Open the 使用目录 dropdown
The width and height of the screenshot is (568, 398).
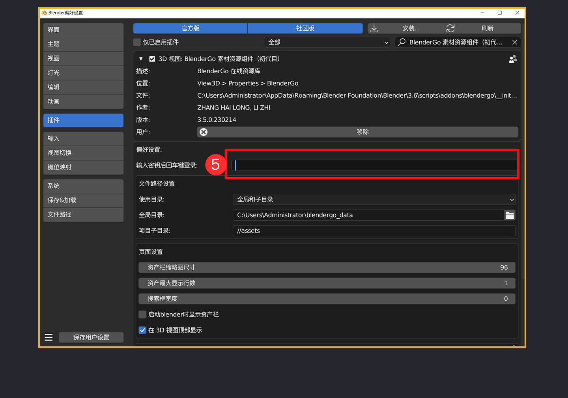[x=374, y=199]
